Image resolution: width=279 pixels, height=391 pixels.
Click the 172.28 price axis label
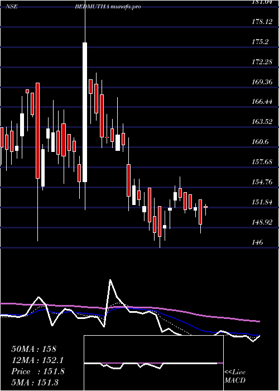point(261,62)
